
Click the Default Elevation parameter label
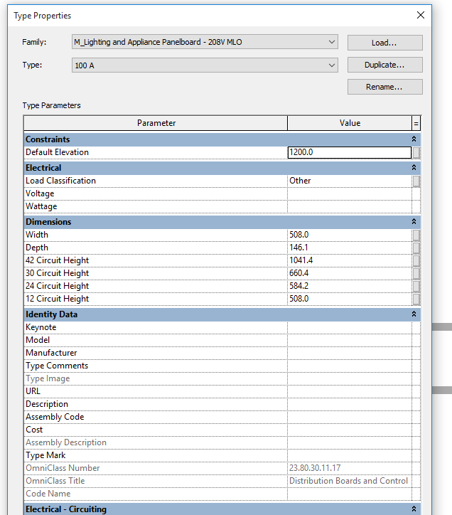pos(57,152)
